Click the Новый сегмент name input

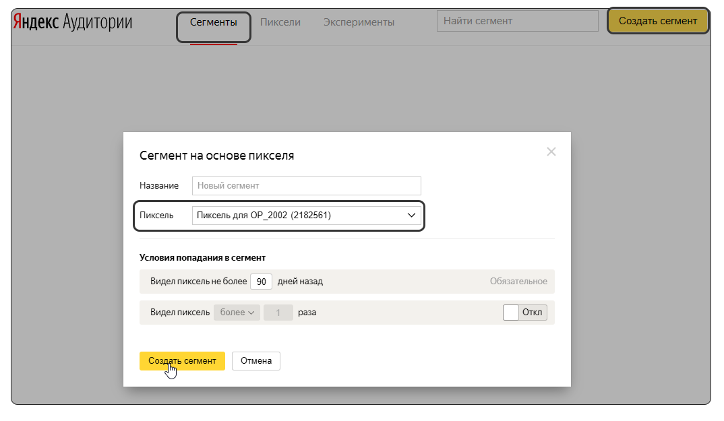pyautogui.click(x=307, y=186)
